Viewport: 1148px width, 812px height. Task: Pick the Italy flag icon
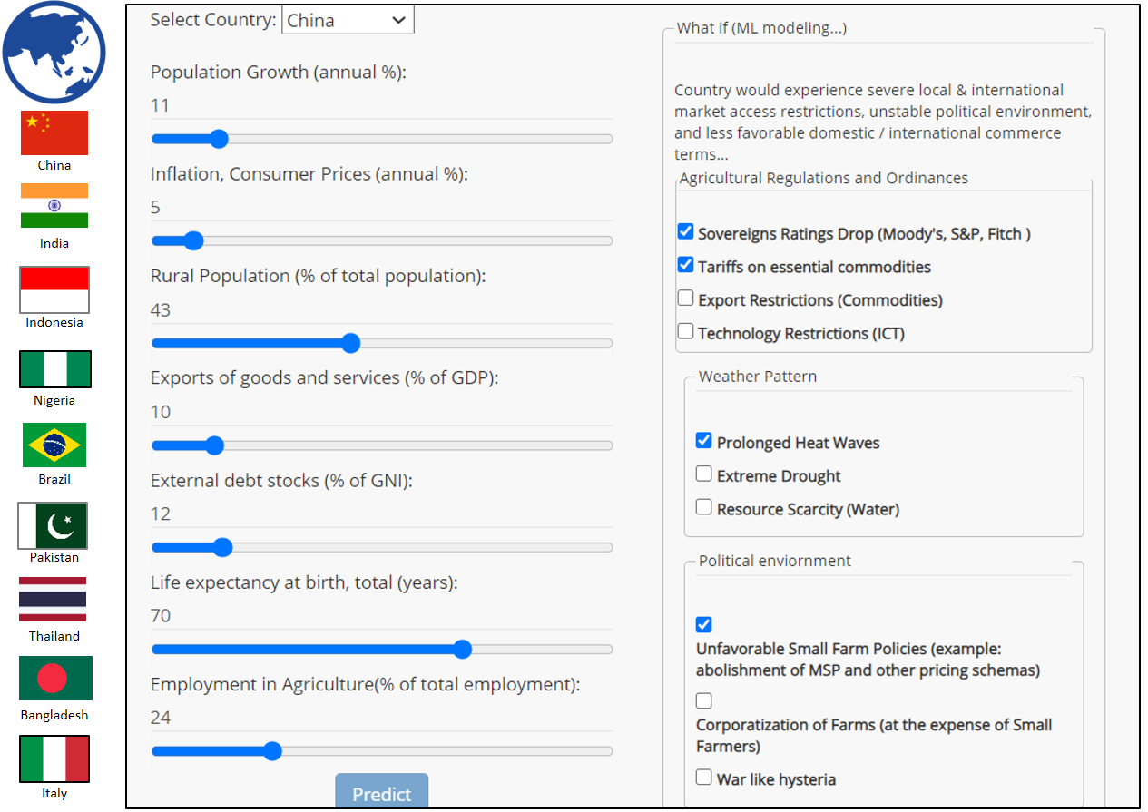(x=54, y=758)
